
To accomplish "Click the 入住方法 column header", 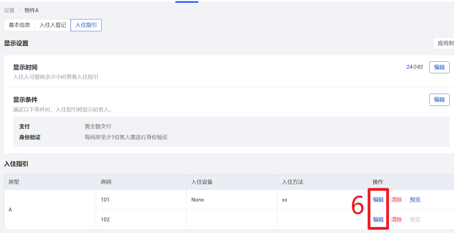I will pos(293,182).
